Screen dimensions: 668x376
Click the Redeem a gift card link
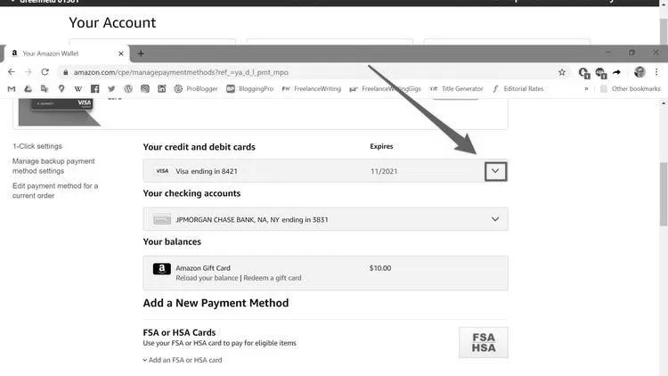tap(273, 278)
